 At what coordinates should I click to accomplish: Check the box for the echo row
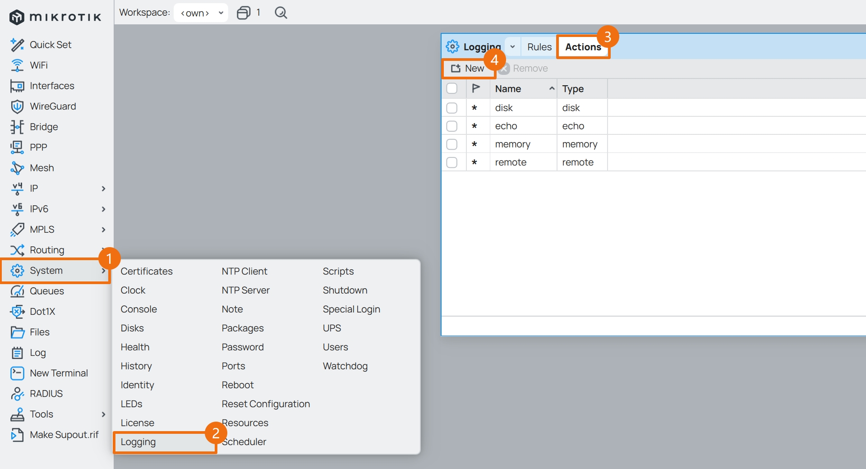tap(452, 126)
